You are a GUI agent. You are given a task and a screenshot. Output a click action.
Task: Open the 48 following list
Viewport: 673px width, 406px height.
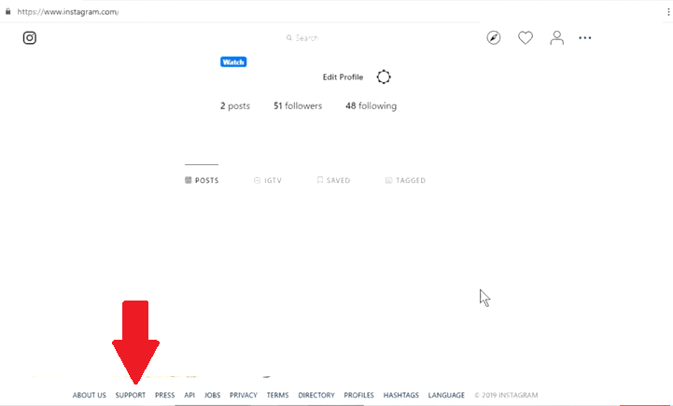coord(372,106)
